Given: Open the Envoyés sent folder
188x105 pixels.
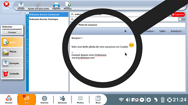Looking at the screenshot, I should pos(12,63).
